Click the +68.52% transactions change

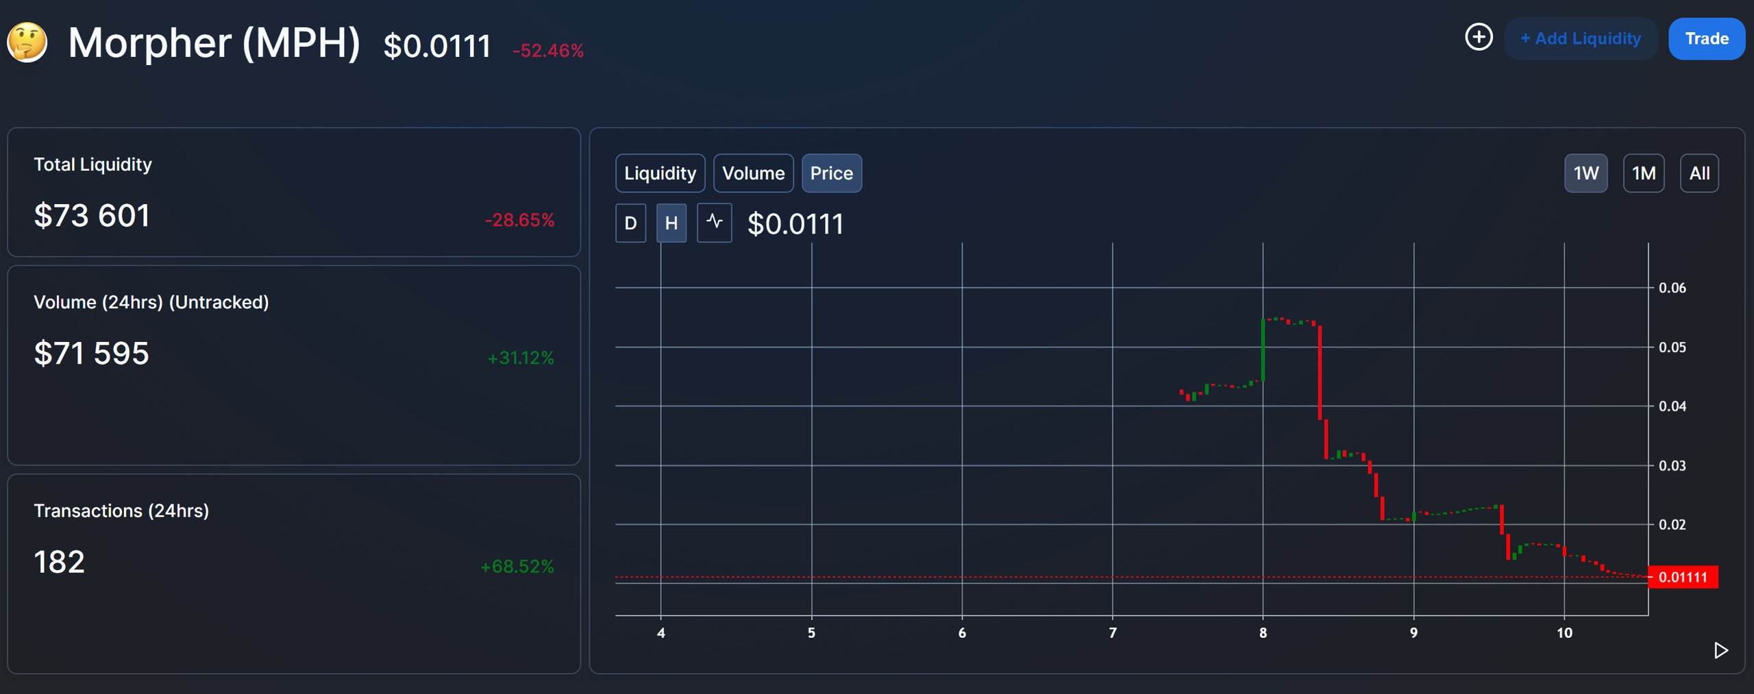point(517,567)
